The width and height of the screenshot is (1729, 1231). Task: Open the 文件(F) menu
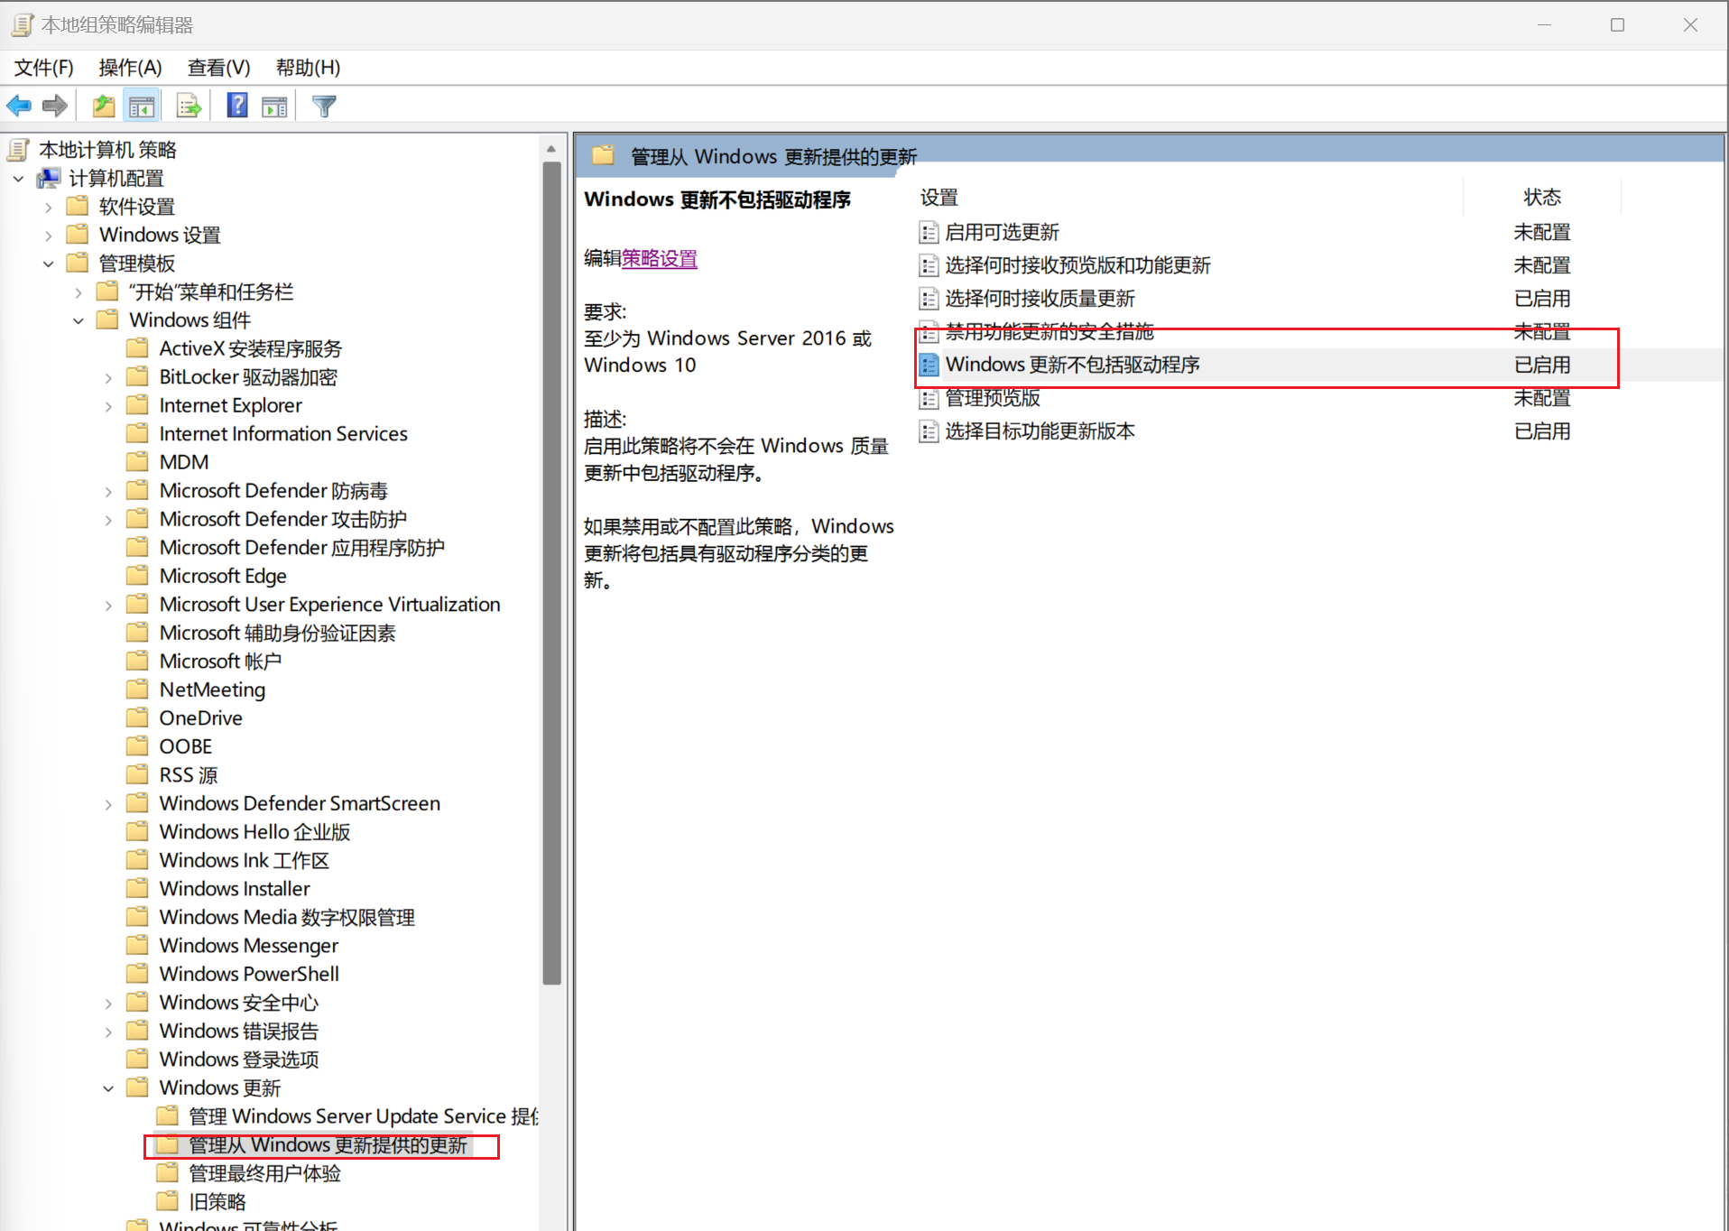pos(43,68)
